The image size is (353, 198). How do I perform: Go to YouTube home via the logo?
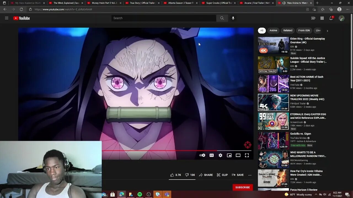coord(22,18)
